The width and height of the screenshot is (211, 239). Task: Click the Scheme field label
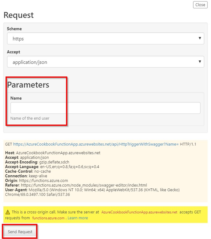click(x=14, y=29)
